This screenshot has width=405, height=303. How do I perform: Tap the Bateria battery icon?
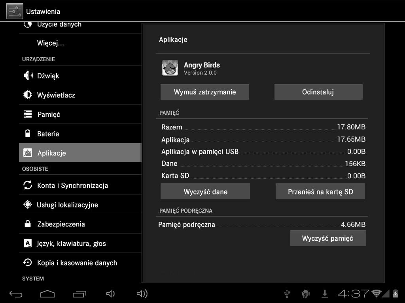tap(28, 133)
